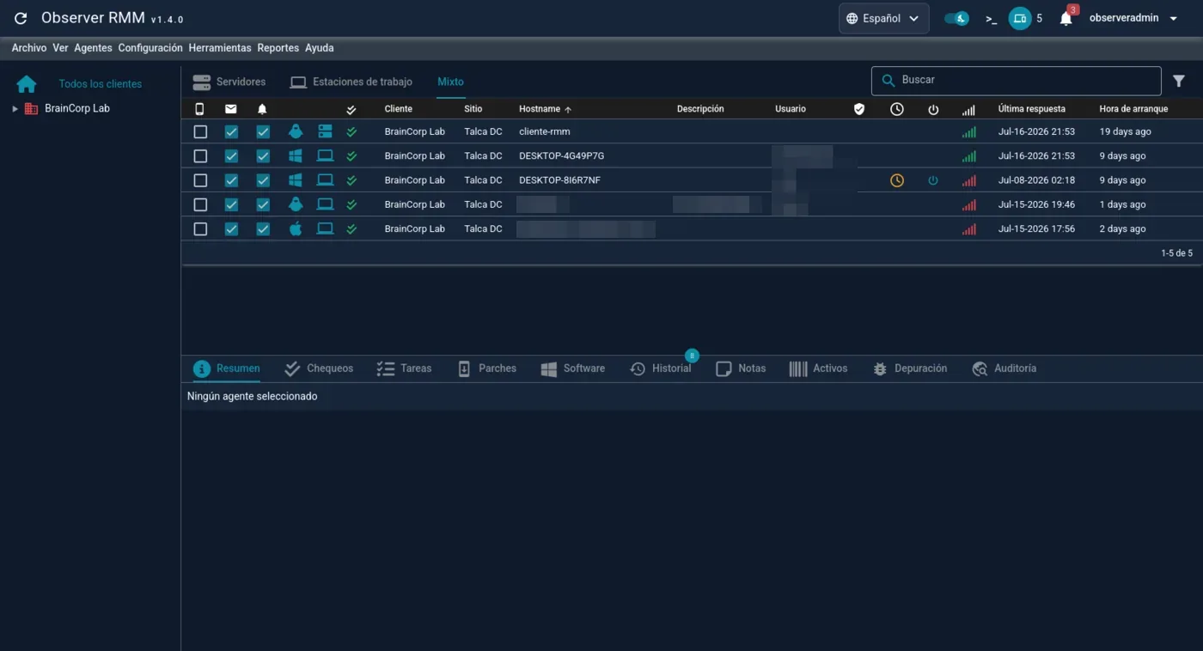Click the double-check checks column header

tap(351, 109)
